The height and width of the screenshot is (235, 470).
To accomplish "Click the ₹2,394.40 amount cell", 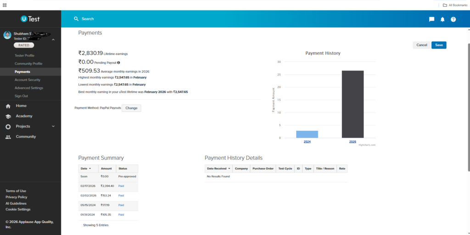I will tap(107, 186).
